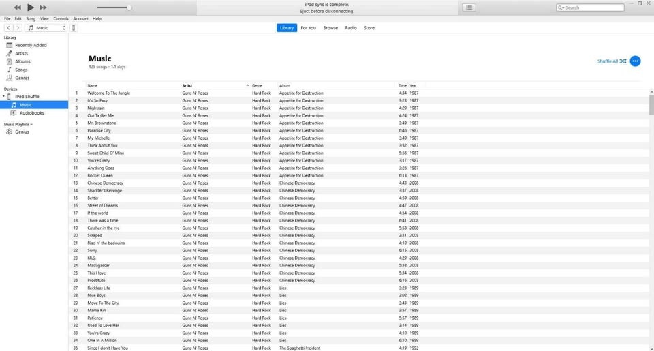Go back with the back arrow

tap(8, 27)
